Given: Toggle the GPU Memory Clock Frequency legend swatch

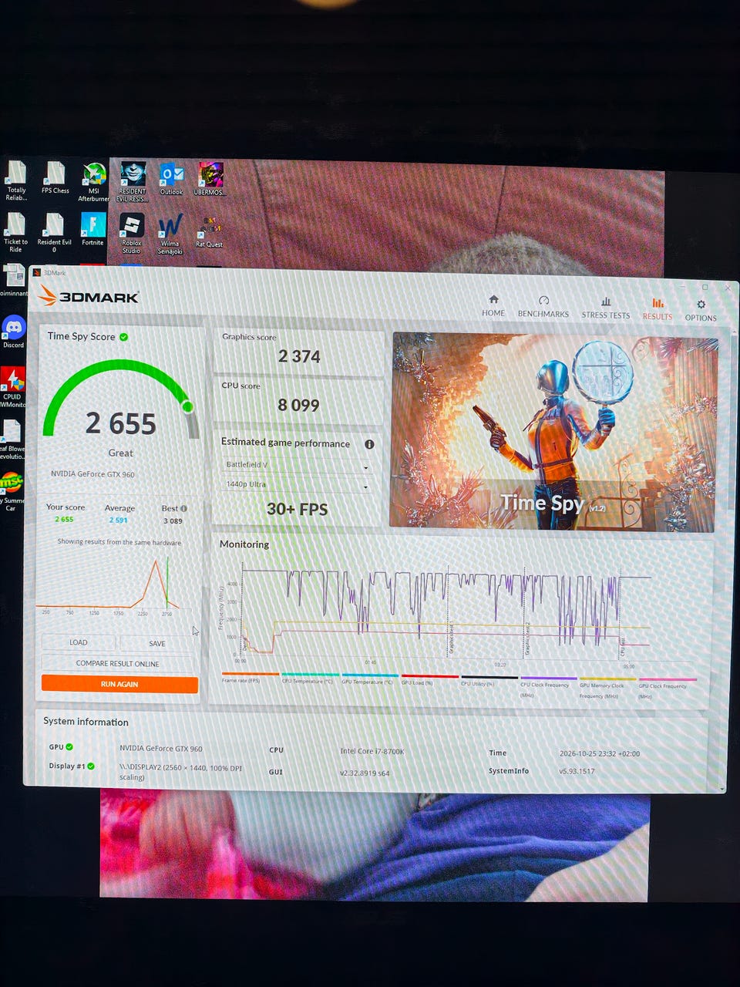Looking at the screenshot, I should [x=608, y=679].
